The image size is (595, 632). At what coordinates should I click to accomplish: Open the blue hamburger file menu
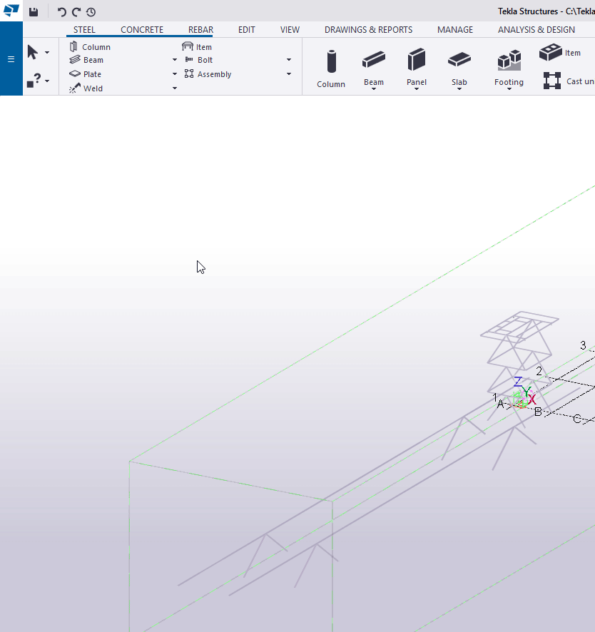tap(11, 59)
